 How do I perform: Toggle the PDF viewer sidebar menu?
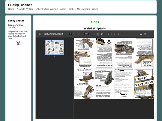click(40, 34)
